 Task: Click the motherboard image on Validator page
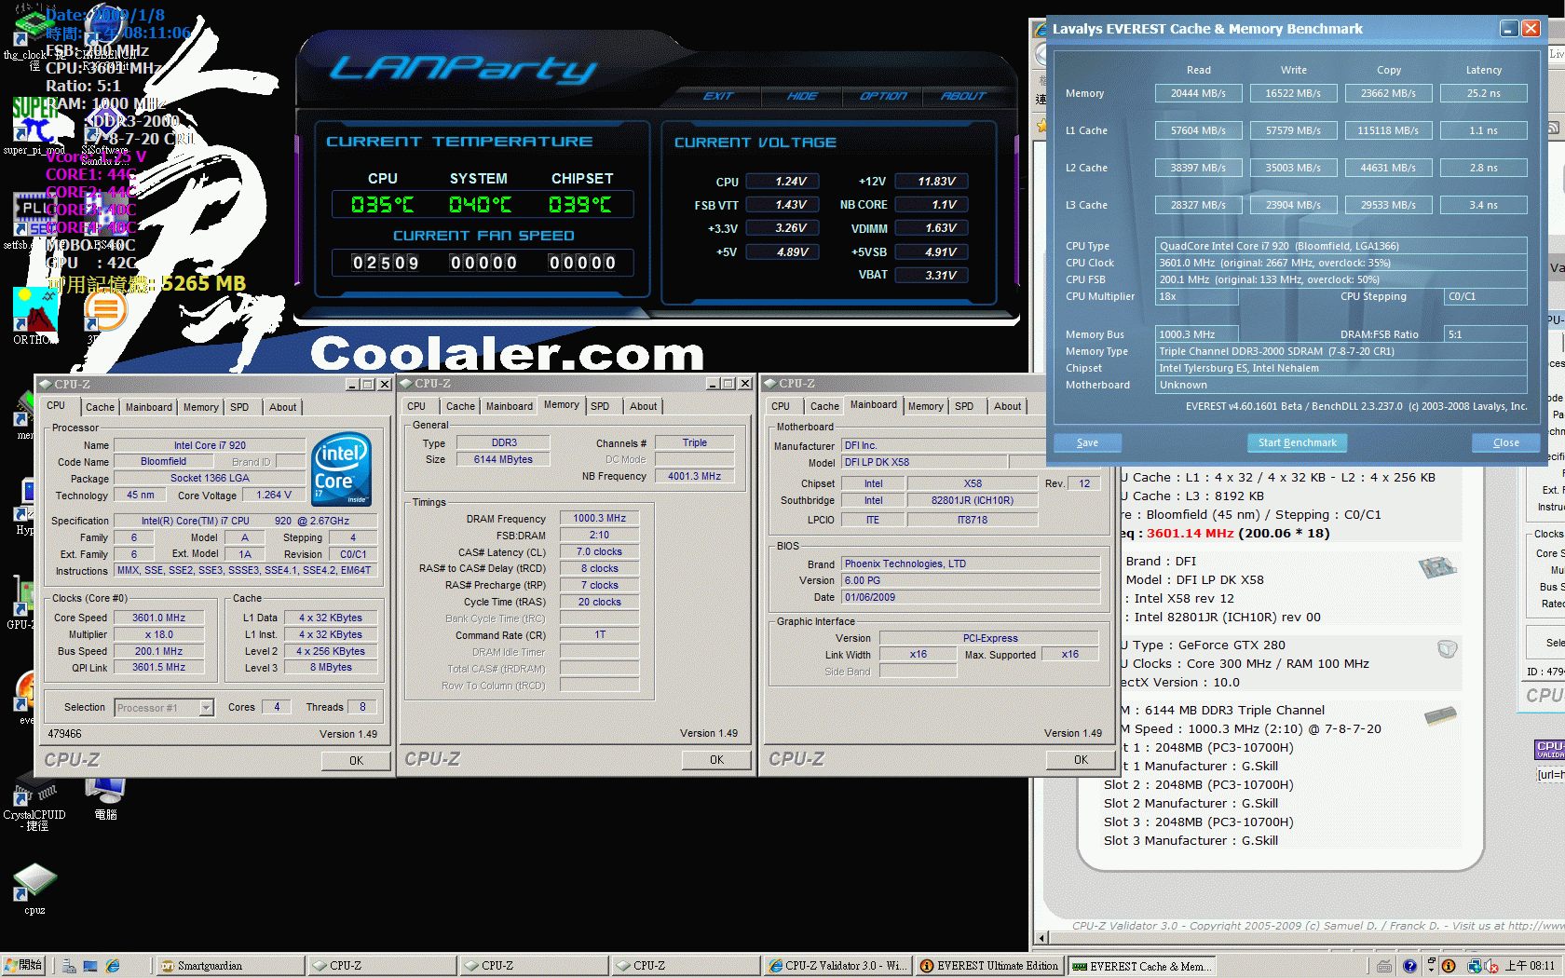1437,566
